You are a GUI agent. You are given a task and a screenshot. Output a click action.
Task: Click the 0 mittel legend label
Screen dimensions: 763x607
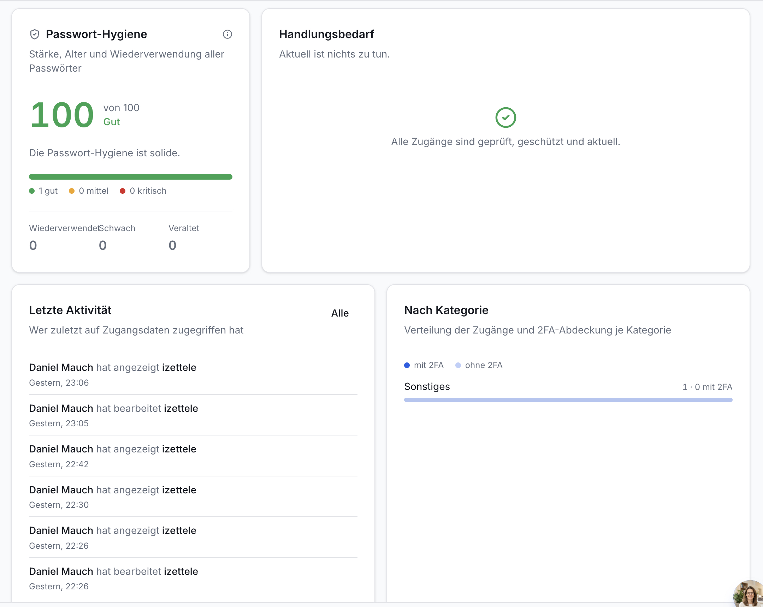(x=93, y=191)
